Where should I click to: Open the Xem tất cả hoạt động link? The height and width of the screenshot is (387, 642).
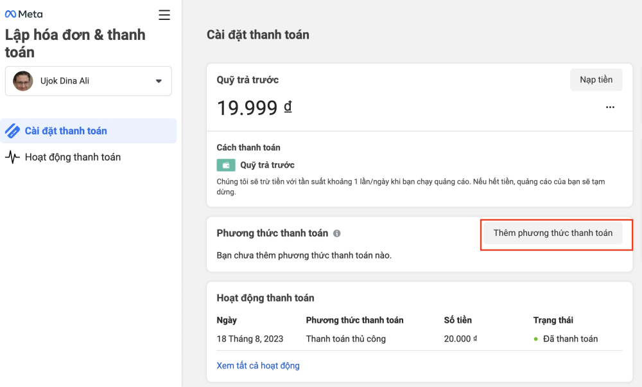pos(258,365)
